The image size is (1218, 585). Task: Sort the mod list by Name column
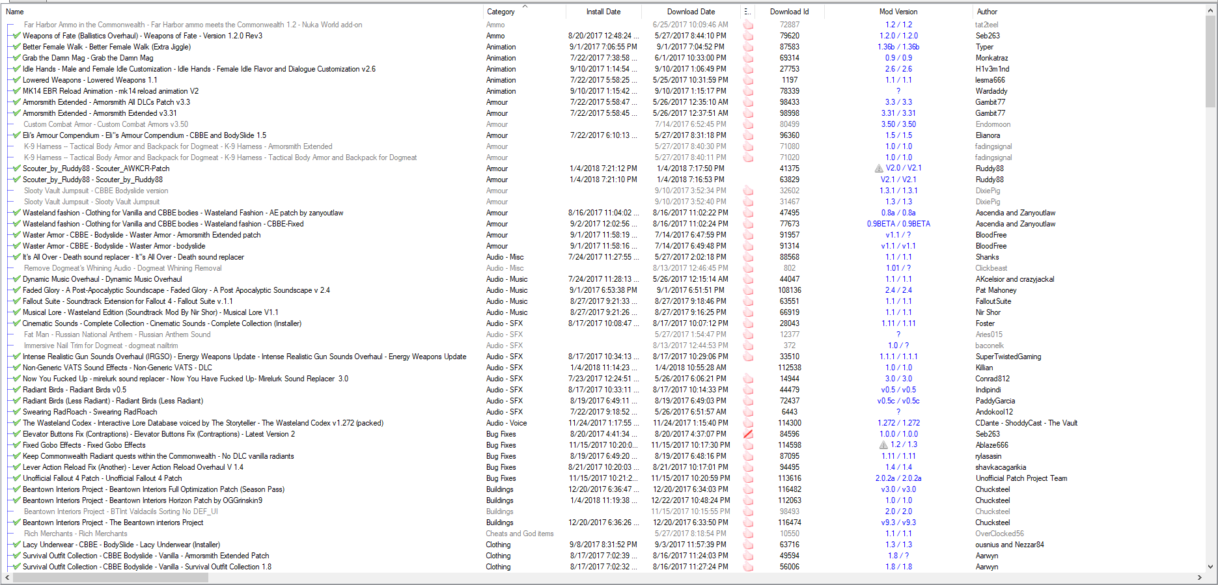[x=243, y=12]
